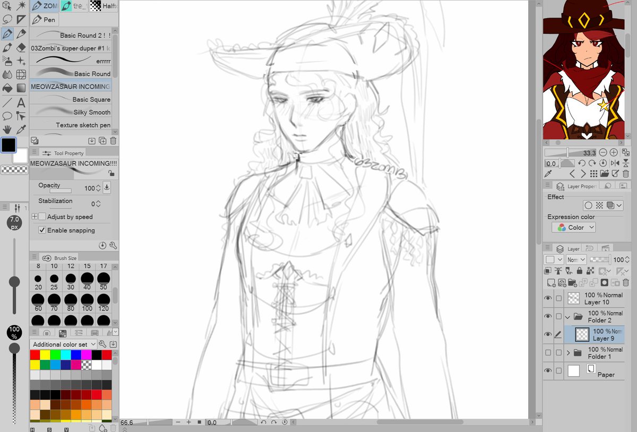Viewport: 637px width, 432px height.
Task: Select the Text tool
Action: [20, 102]
